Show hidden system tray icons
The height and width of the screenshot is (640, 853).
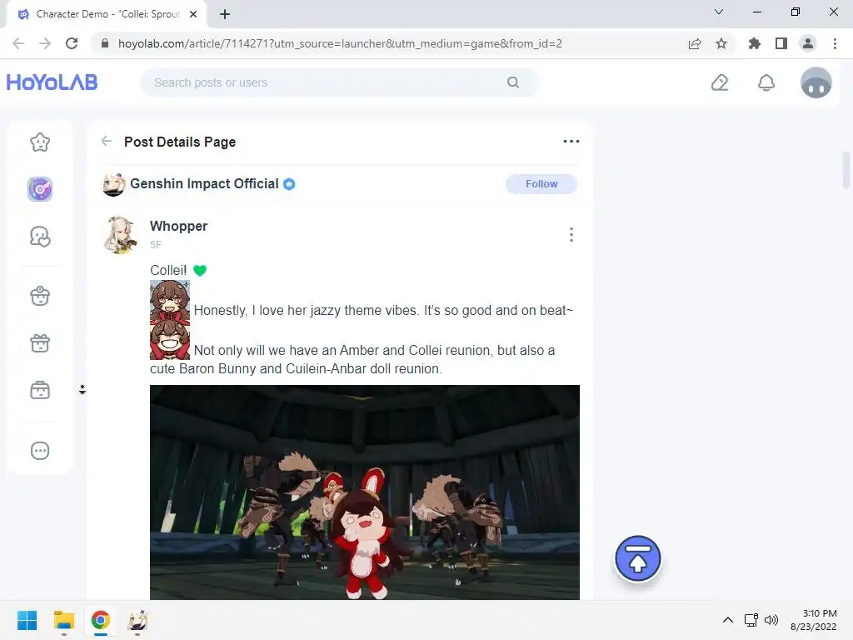click(x=728, y=620)
